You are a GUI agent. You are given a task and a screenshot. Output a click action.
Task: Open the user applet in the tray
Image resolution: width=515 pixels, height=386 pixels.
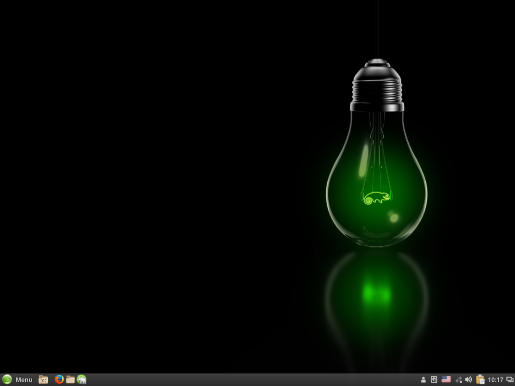[423, 379]
